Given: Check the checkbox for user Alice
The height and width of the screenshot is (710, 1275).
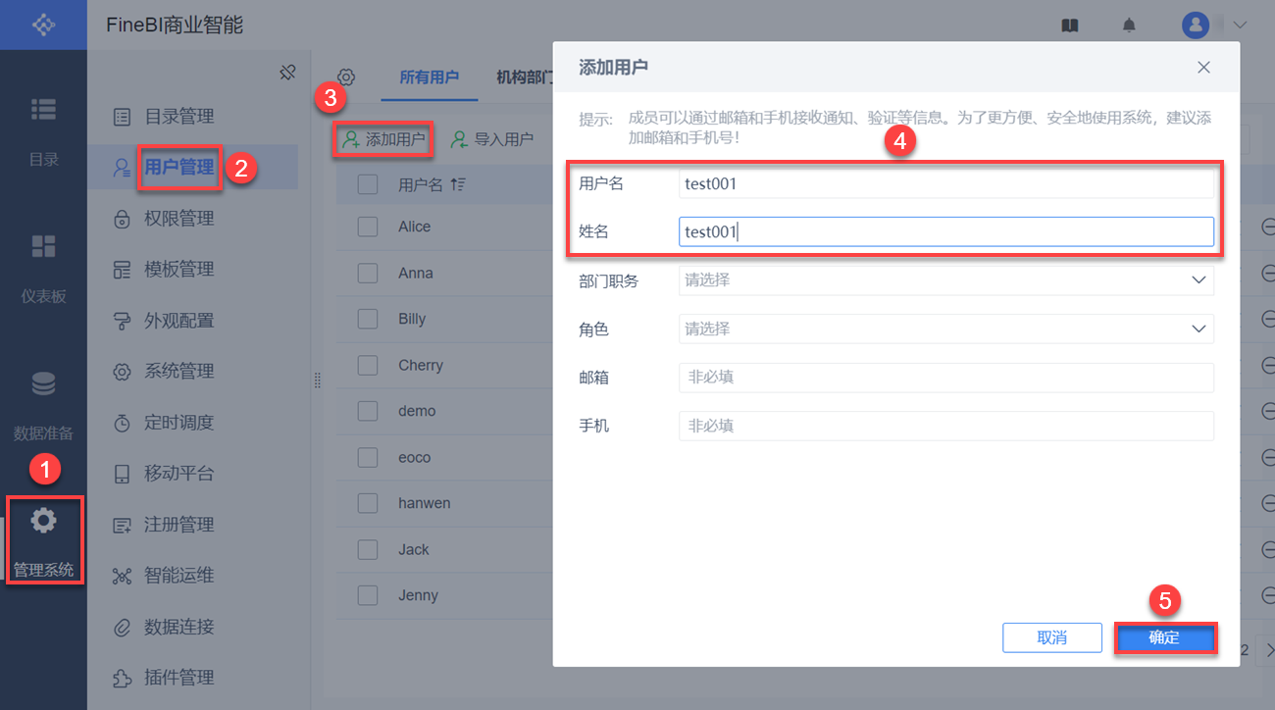Looking at the screenshot, I should (368, 227).
